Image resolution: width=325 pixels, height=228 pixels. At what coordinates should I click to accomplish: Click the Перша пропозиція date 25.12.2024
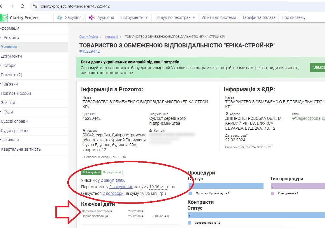point(136,216)
